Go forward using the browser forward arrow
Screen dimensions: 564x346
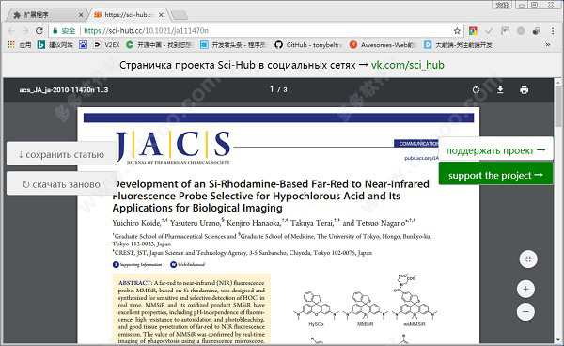click(24, 31)
